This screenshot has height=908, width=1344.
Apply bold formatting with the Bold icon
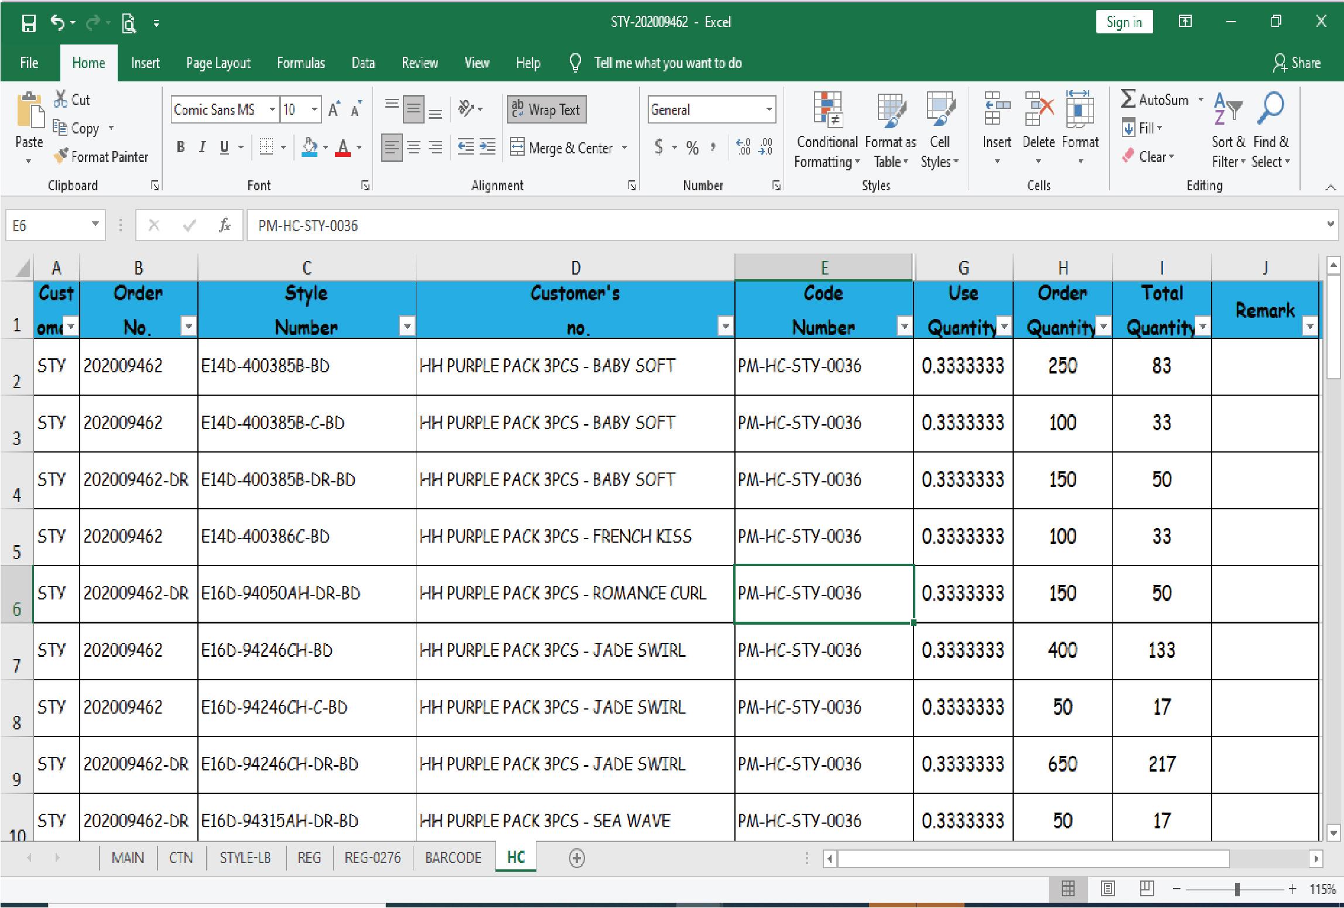coord(180,147)
